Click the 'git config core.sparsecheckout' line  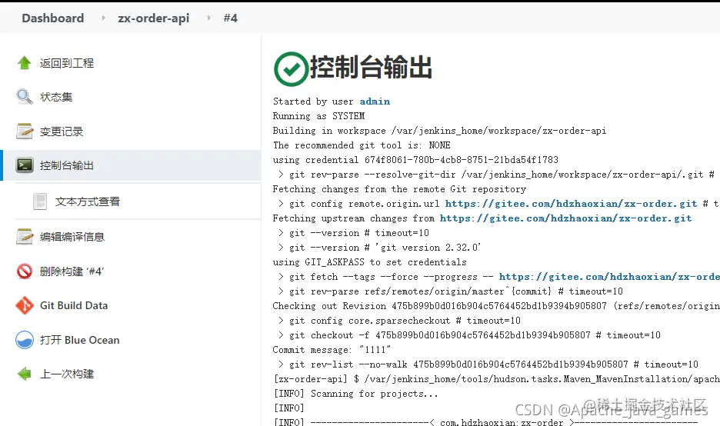(x=399, y=321)
